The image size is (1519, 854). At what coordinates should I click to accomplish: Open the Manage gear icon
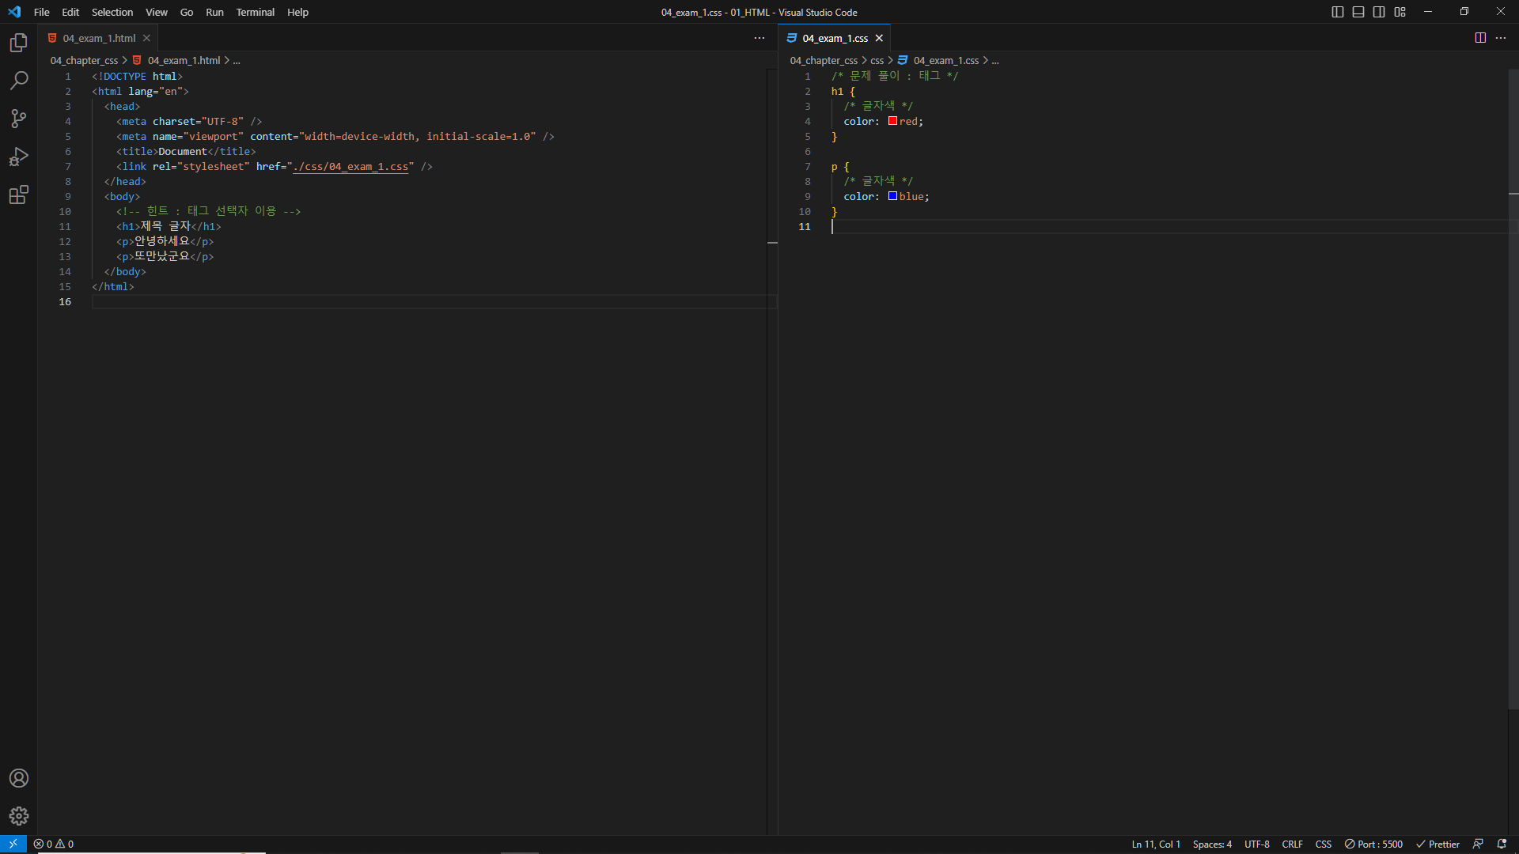tap(19, 816)
